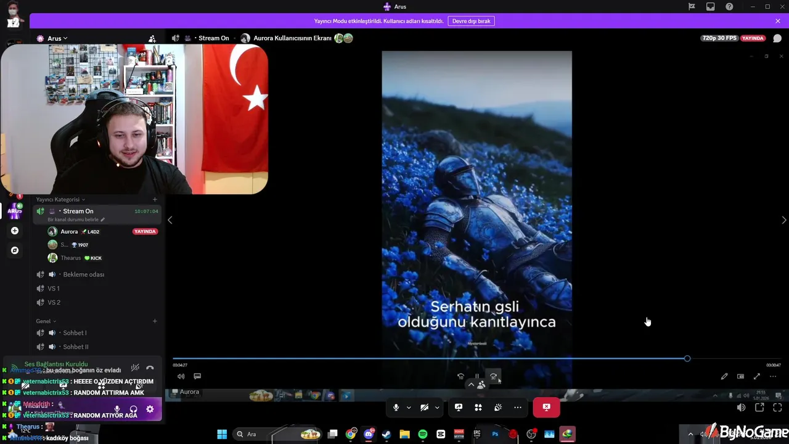
Task: Disconnect from voice with hang-up phone icon
Action: (x=150, y=368)
